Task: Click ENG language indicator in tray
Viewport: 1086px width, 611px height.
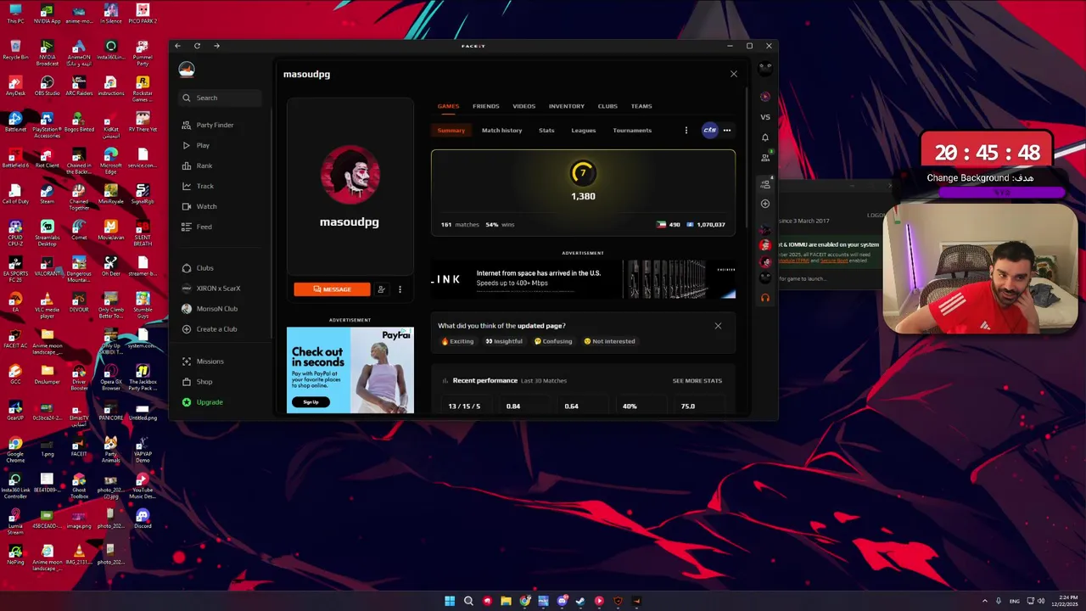Action: tap(1014, 601)
